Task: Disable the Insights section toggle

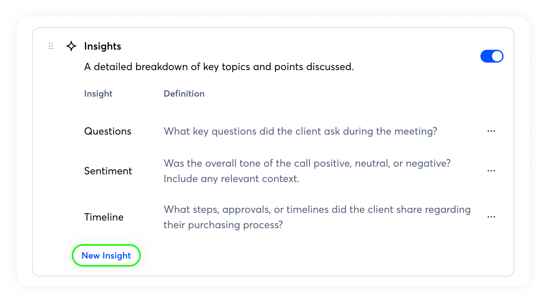Action: point(492,56)
